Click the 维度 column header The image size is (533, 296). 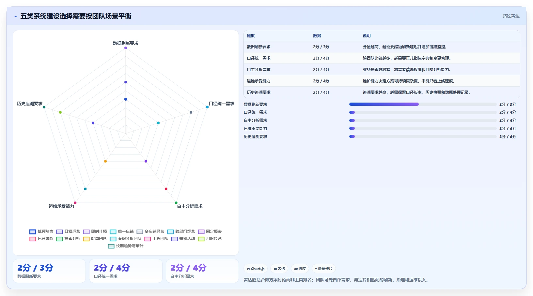coord(251,36)
